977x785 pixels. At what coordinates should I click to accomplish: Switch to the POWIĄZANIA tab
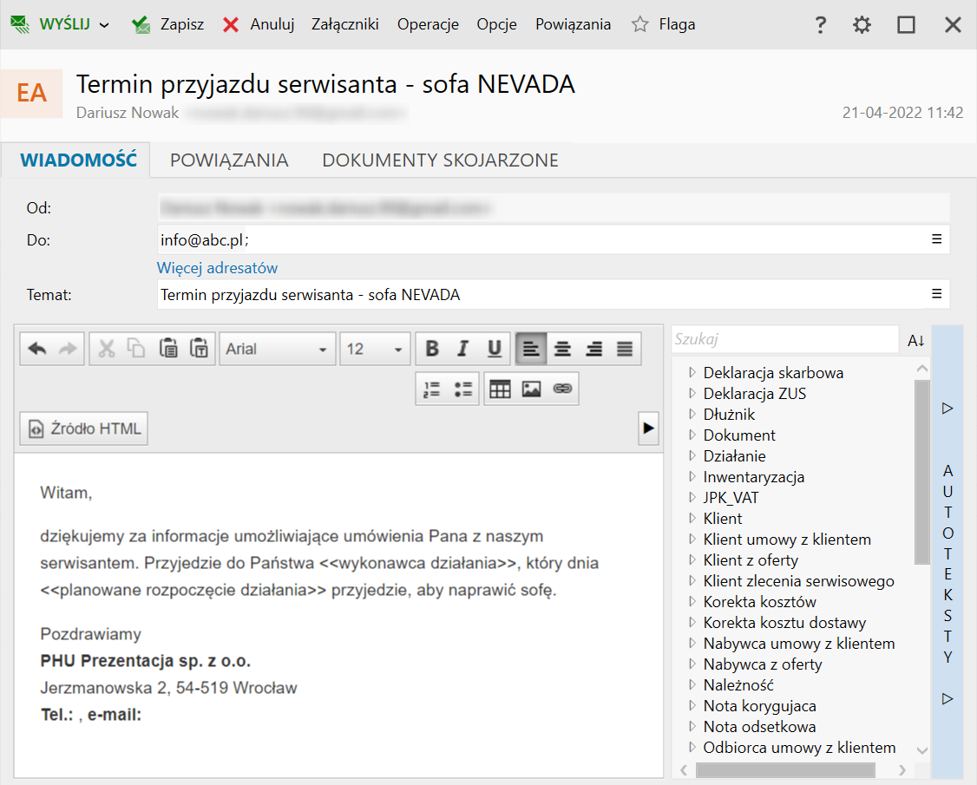229,160
